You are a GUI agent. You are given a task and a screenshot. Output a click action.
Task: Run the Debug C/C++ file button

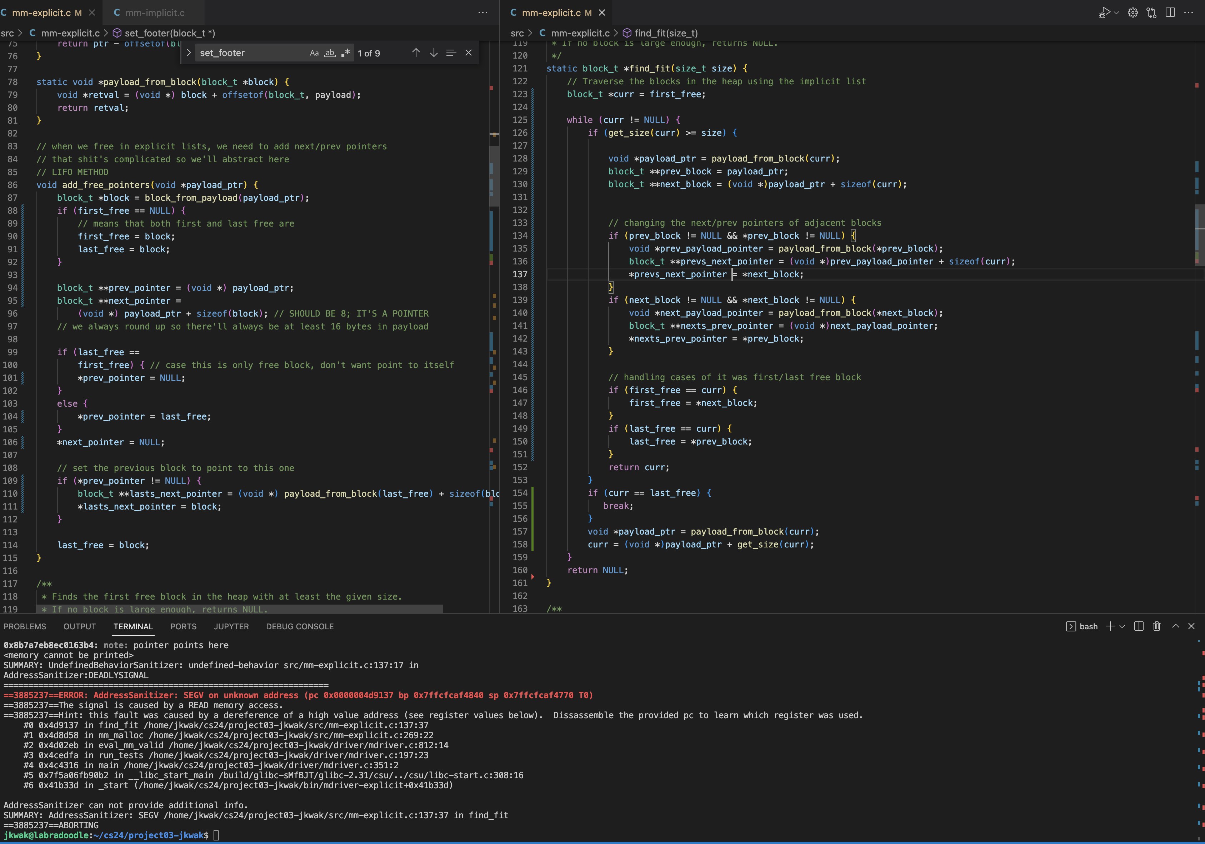(1104, 13)
